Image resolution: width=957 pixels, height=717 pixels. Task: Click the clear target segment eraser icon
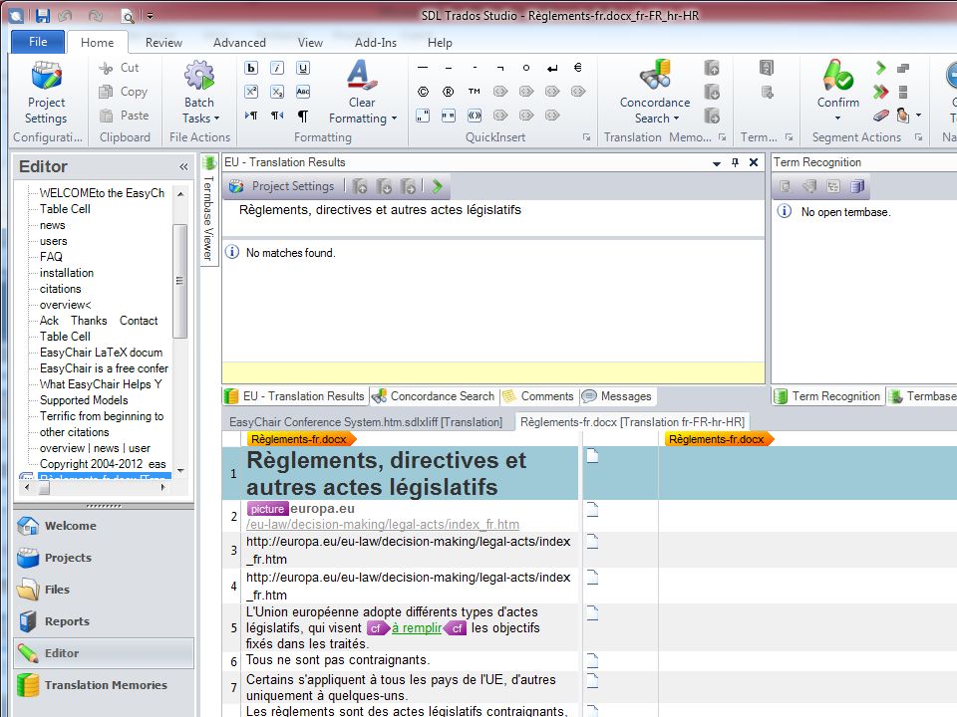(x=880, y=116)
